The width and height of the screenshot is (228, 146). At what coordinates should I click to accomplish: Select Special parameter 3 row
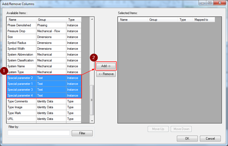click(44, 90)
